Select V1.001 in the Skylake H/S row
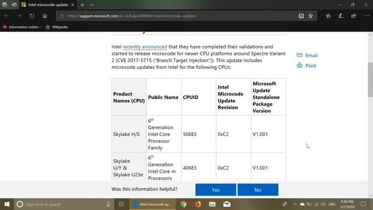 (x=260, y=134)
